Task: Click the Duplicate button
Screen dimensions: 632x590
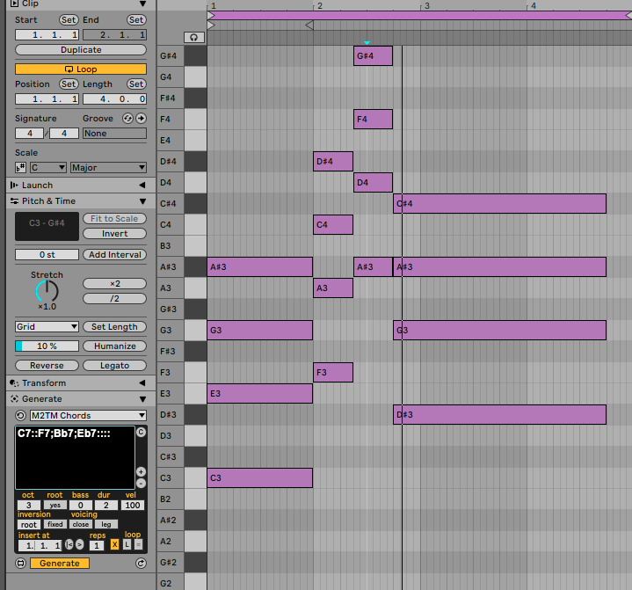Action: click(x=81, y=50)
